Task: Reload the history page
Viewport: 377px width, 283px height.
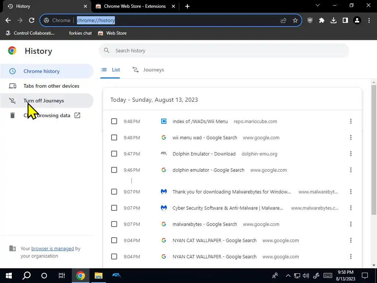Action: [32, 21]
